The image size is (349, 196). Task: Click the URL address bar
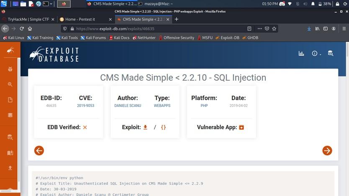pyautogui.click(x=159, y=29)
